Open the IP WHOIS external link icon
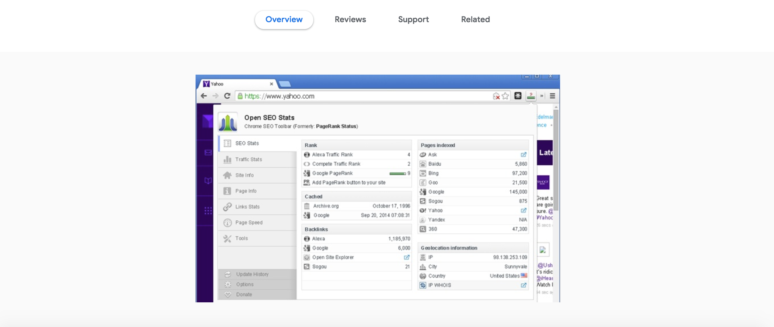Image resolution: width=774 pixels, height=327 pixels. tap(524, 286)
